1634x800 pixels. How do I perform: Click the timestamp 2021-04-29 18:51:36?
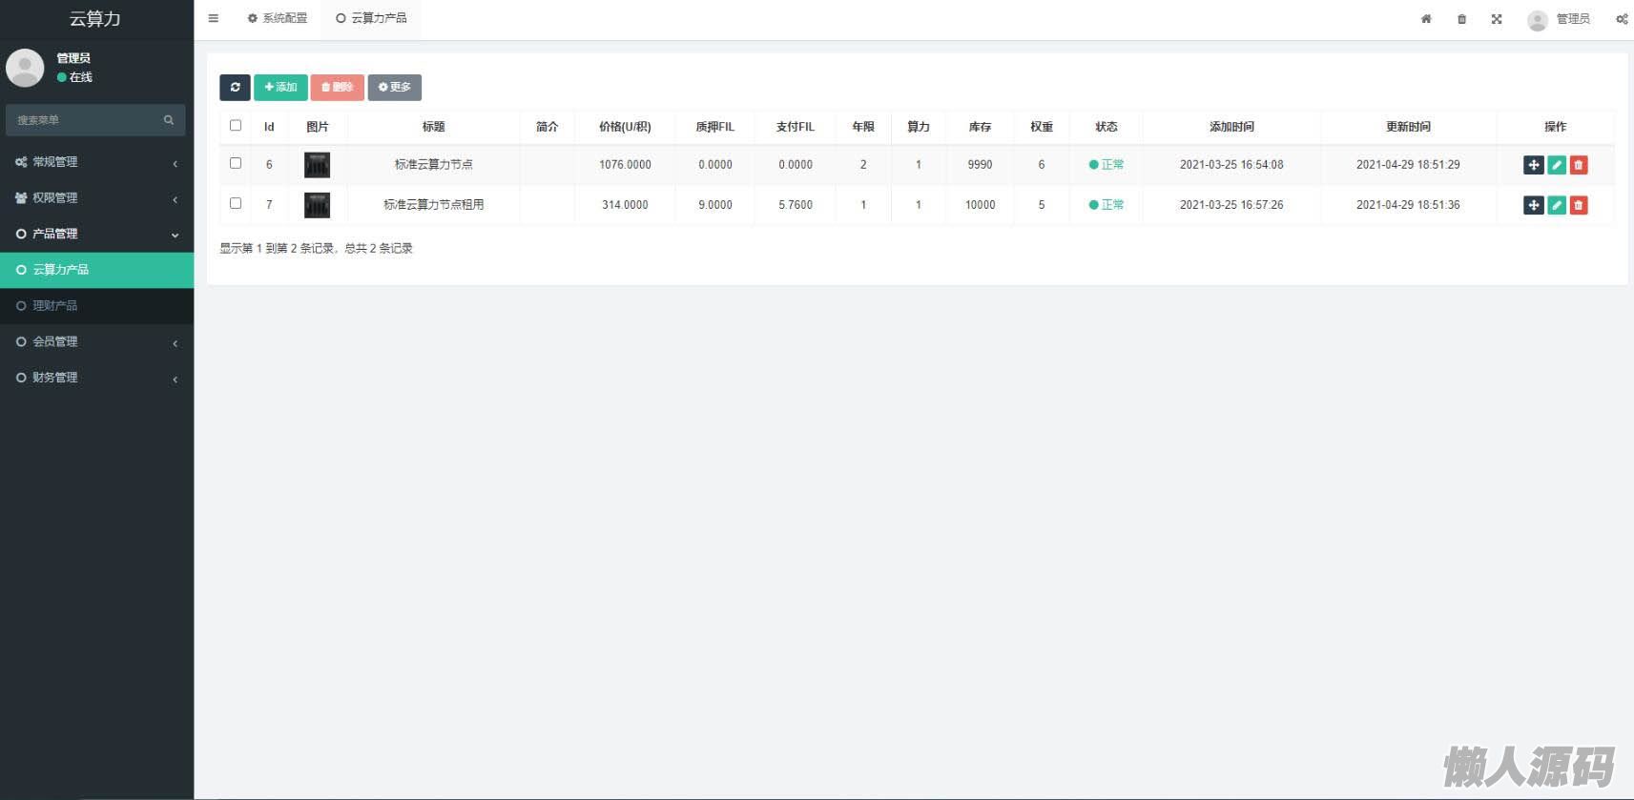(1408, 205)
